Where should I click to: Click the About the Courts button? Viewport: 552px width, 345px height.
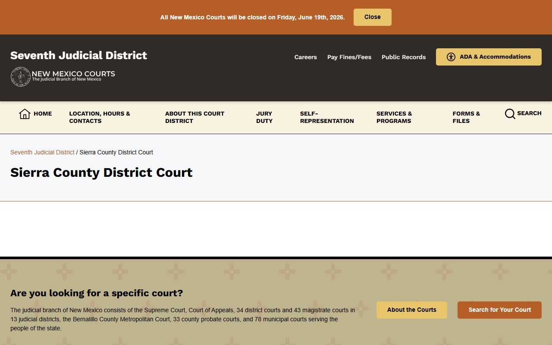pos(411,310)
